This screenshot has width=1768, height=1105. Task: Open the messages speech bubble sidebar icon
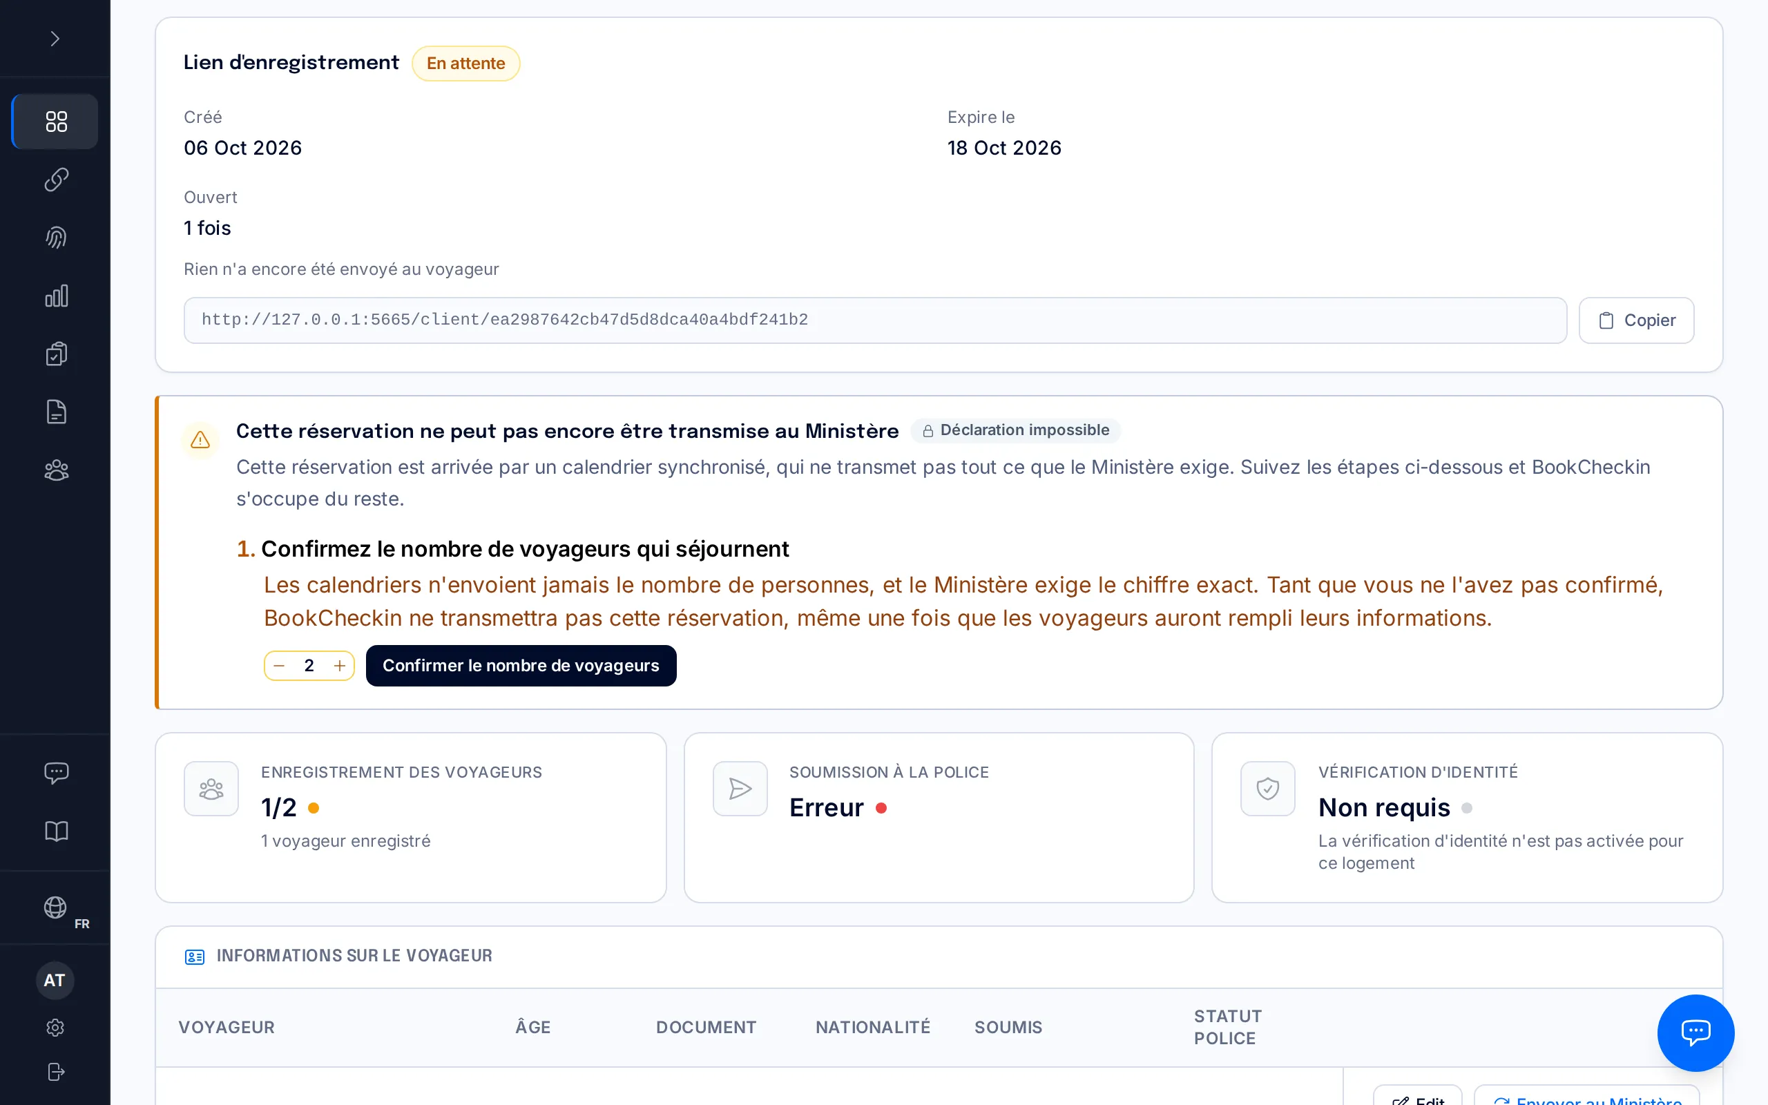[55, 773]
